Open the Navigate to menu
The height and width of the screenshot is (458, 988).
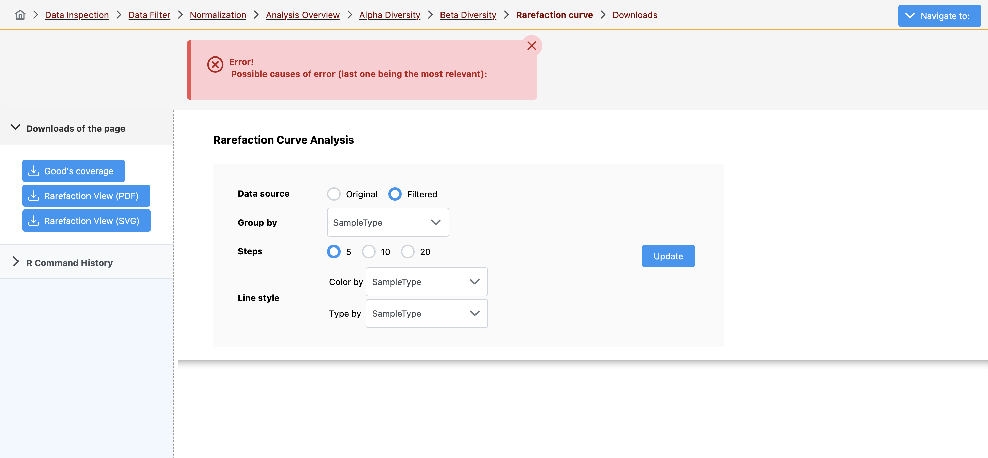click(939, 16)
